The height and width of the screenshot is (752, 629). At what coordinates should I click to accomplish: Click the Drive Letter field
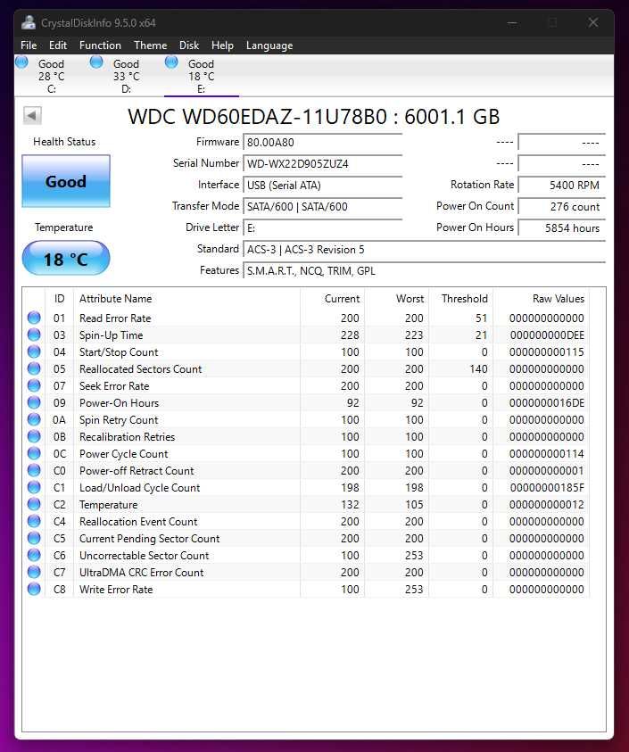pyautogui.click(x=322, y=228)
